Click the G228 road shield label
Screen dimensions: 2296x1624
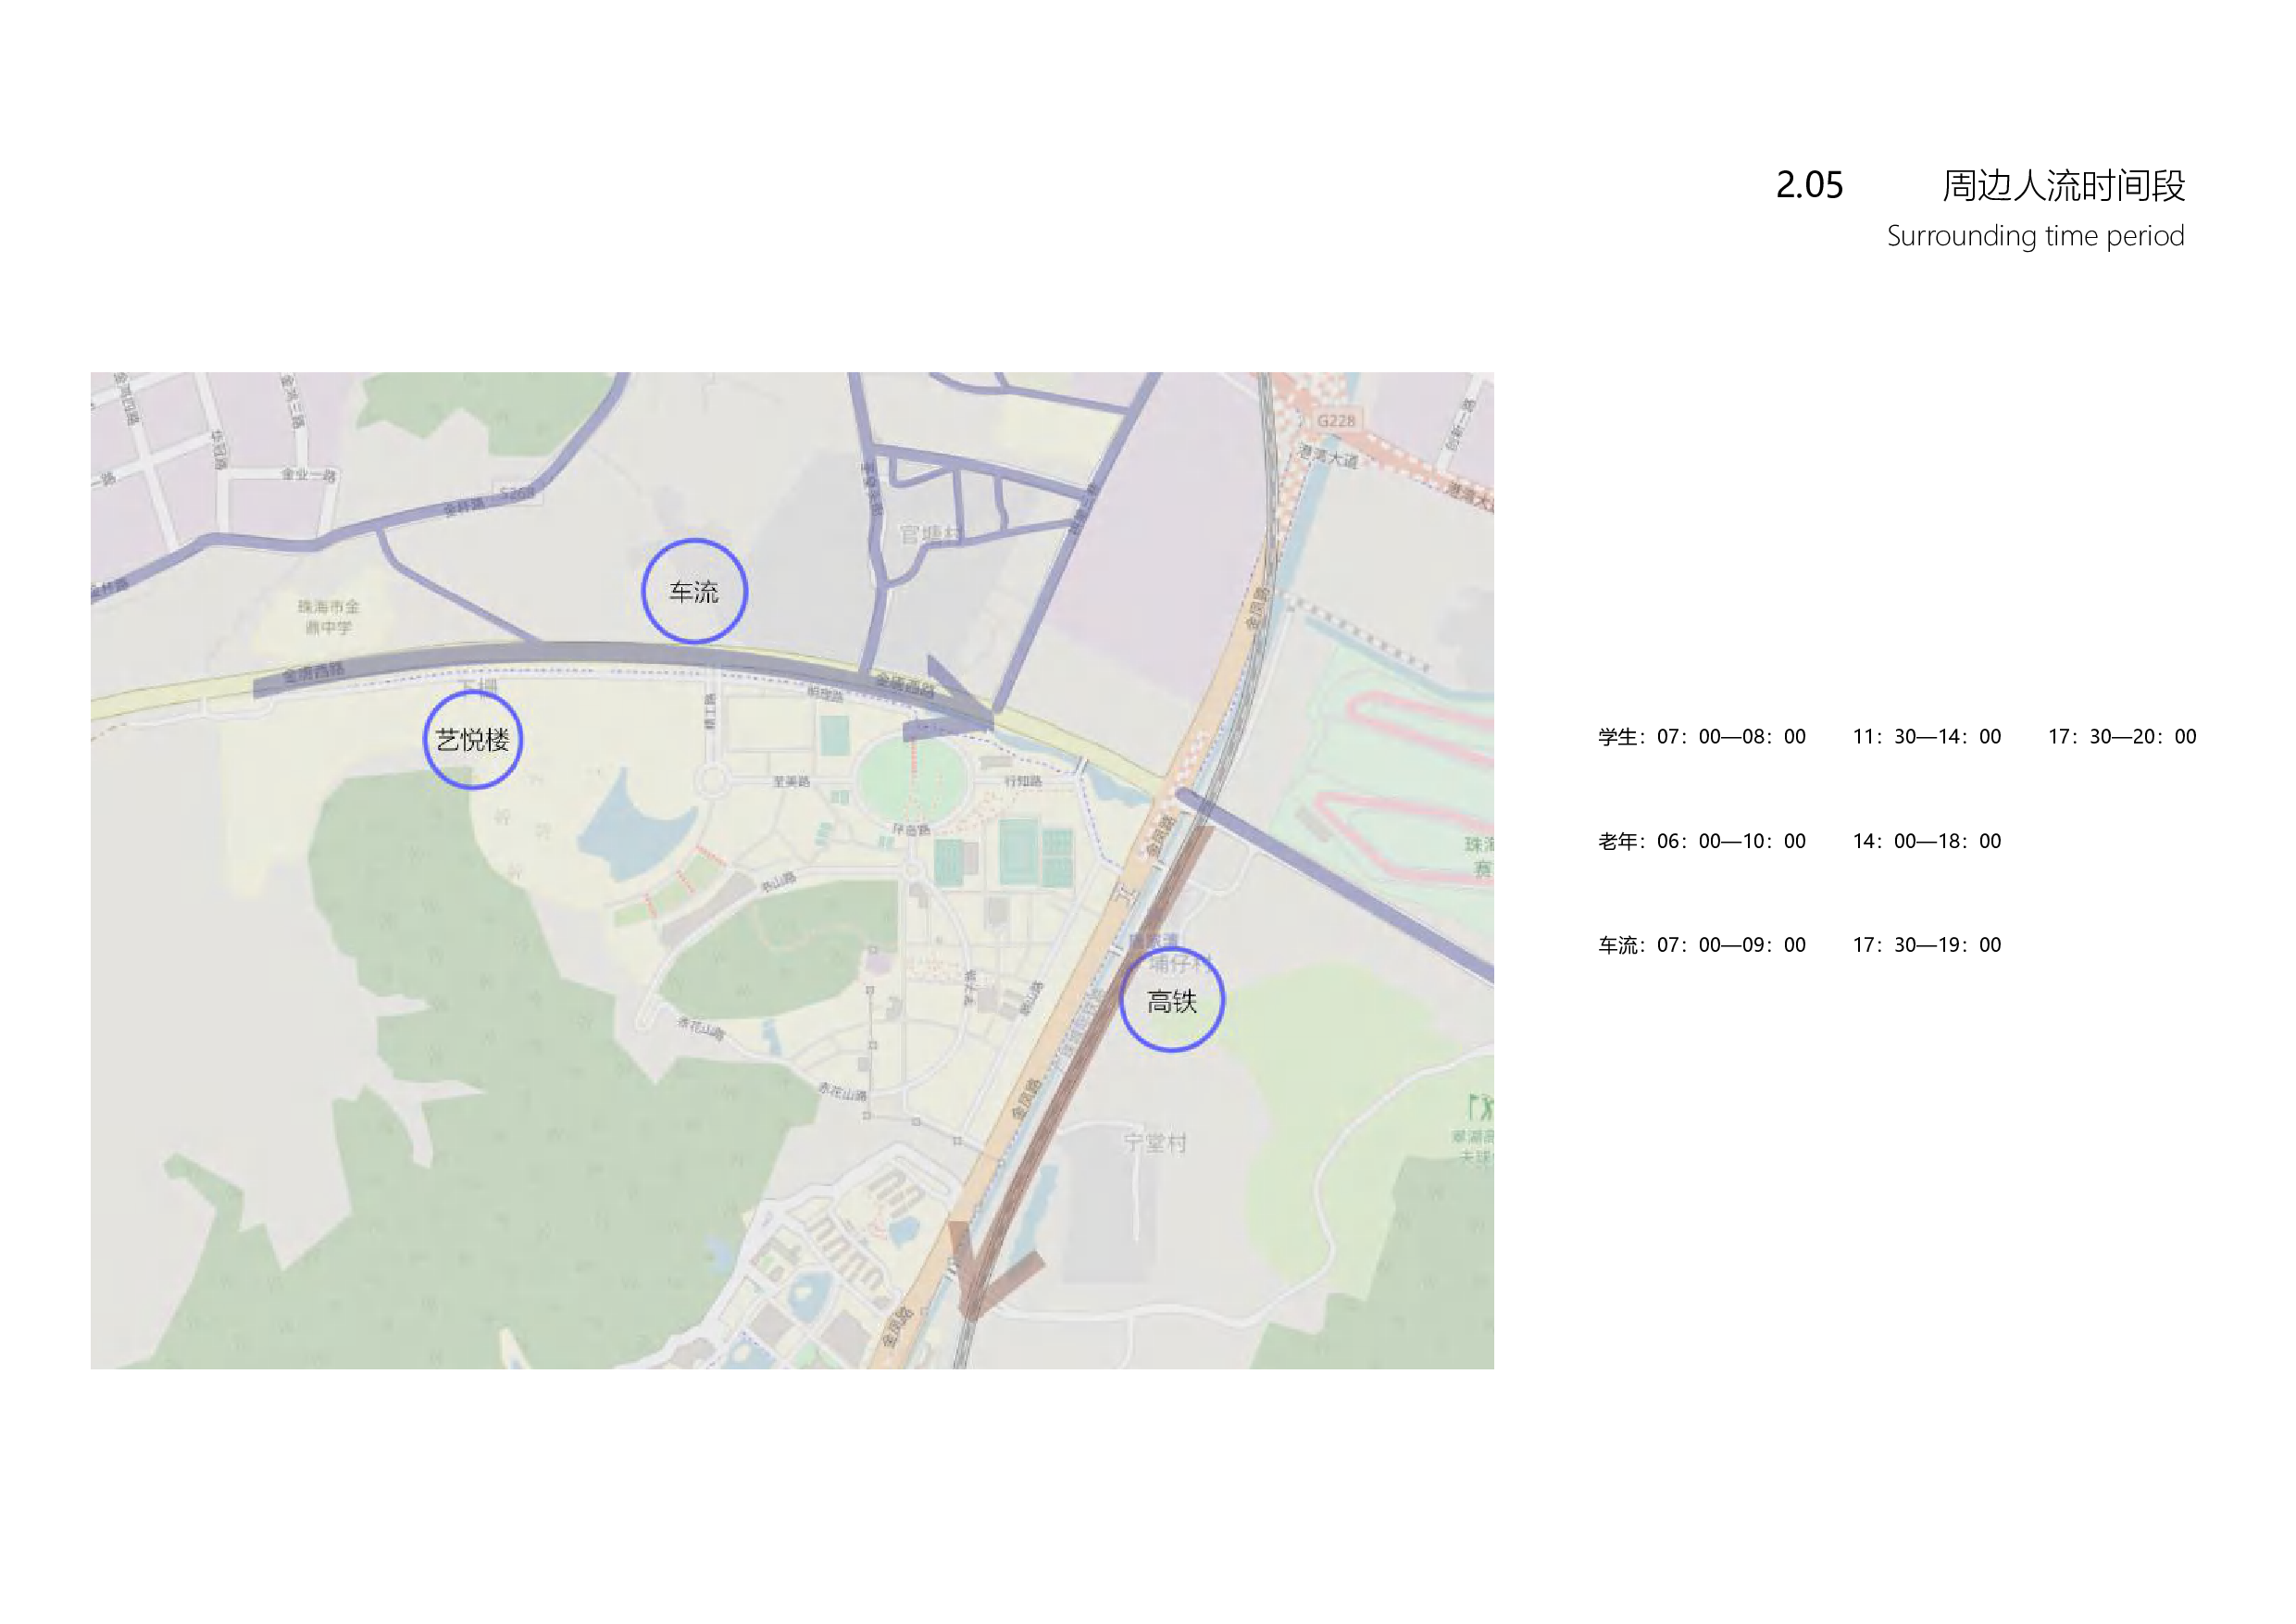click(x=1335, y=420)
